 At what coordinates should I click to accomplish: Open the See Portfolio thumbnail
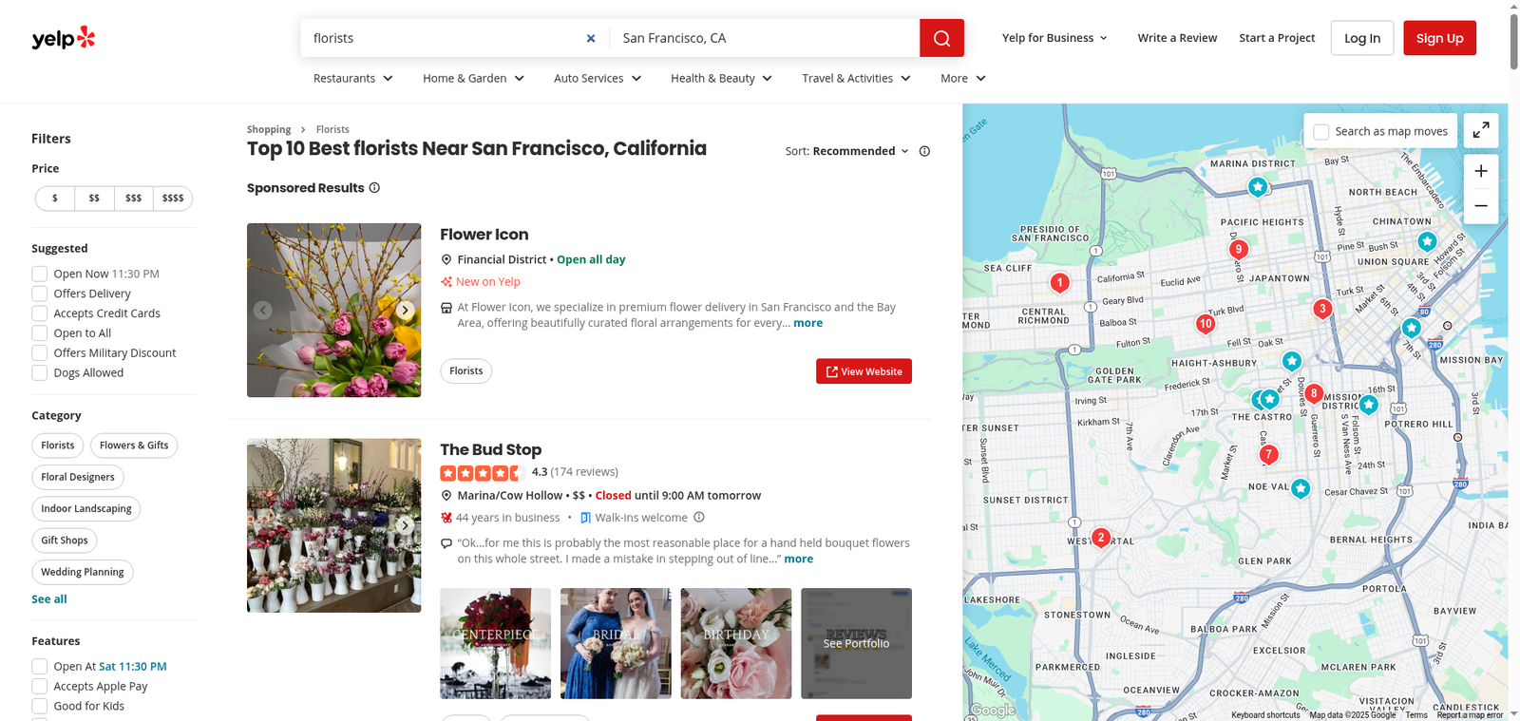(x=856, y=643)
